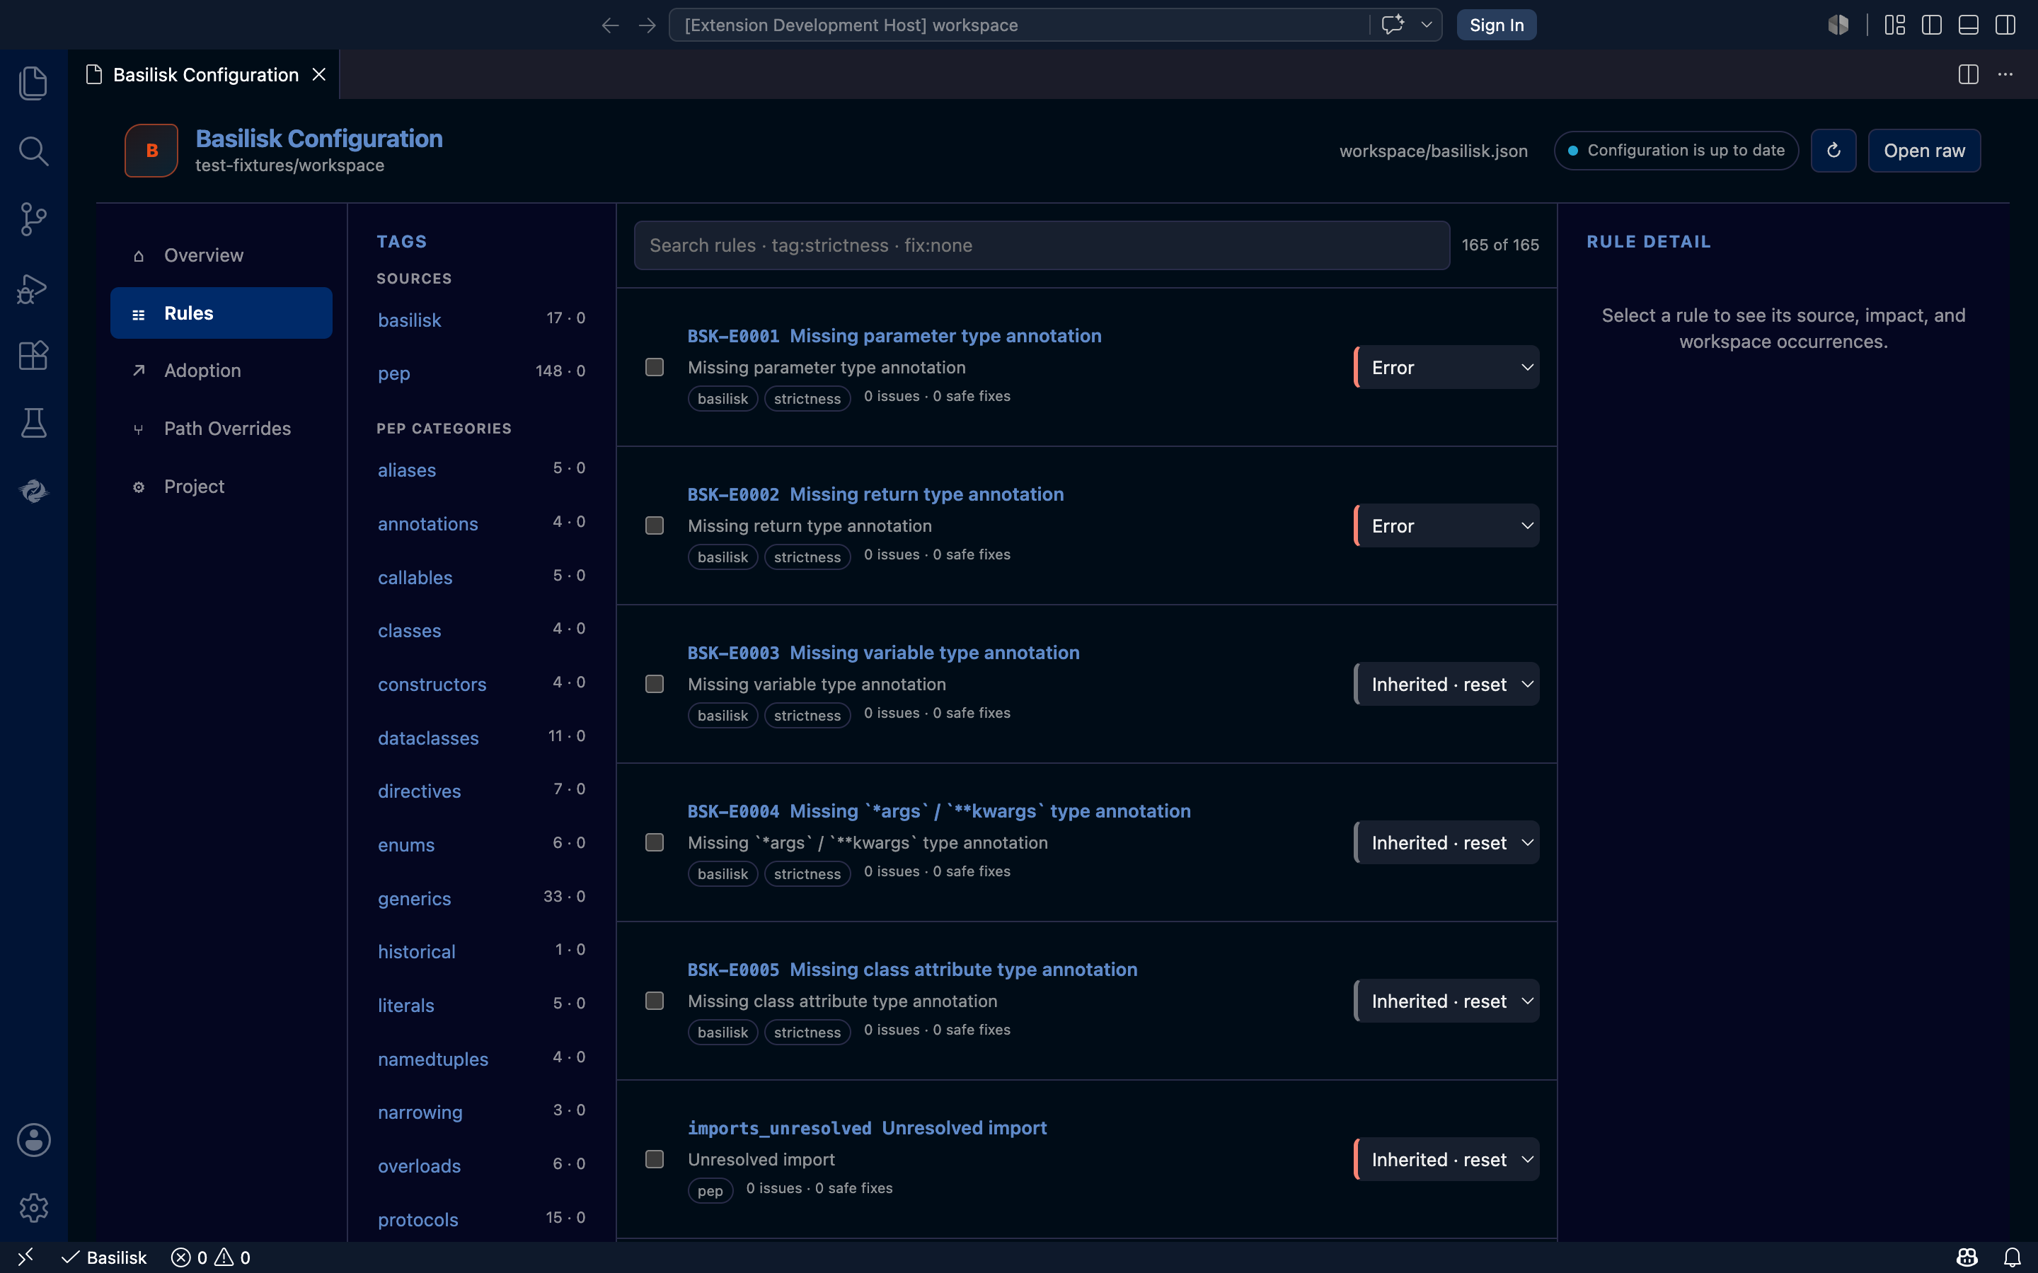Image resolution: width=2038 pixels, height=1273 pixels.
Task: Tick the imports_unresolved rule checkbox
Action: tap(655, 1159)
